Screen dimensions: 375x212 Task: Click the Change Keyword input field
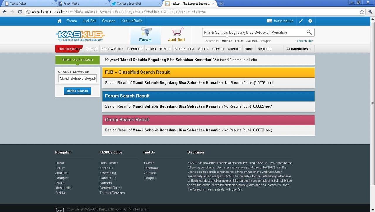point(77,79)
